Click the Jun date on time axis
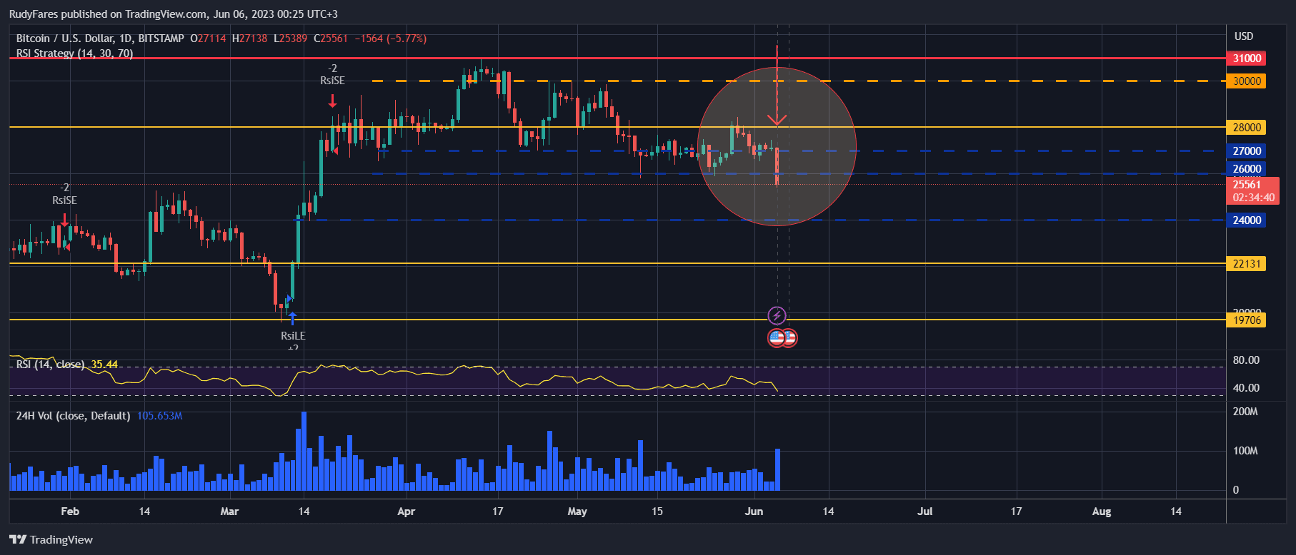The height and width of the screenshot is (555, 1296). (754, 511)
